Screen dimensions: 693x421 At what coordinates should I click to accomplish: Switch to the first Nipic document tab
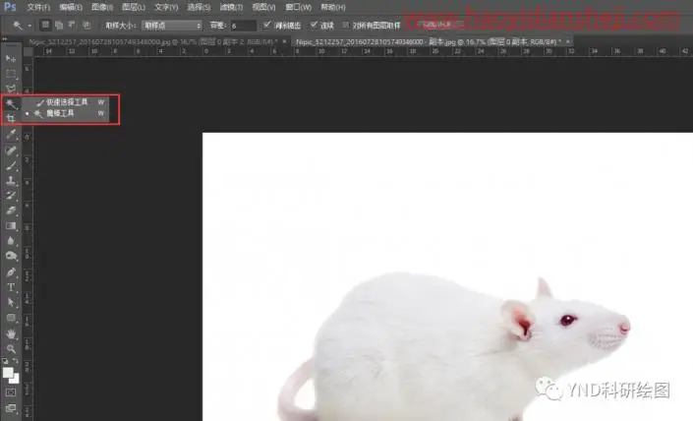(153, 42)
